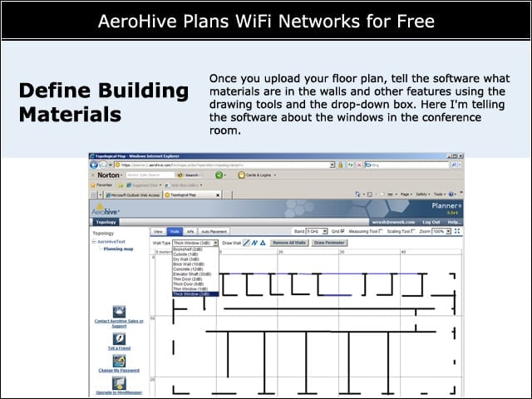Click the Change My Password icon
The image size is (532, 399).
pos(119,361)
